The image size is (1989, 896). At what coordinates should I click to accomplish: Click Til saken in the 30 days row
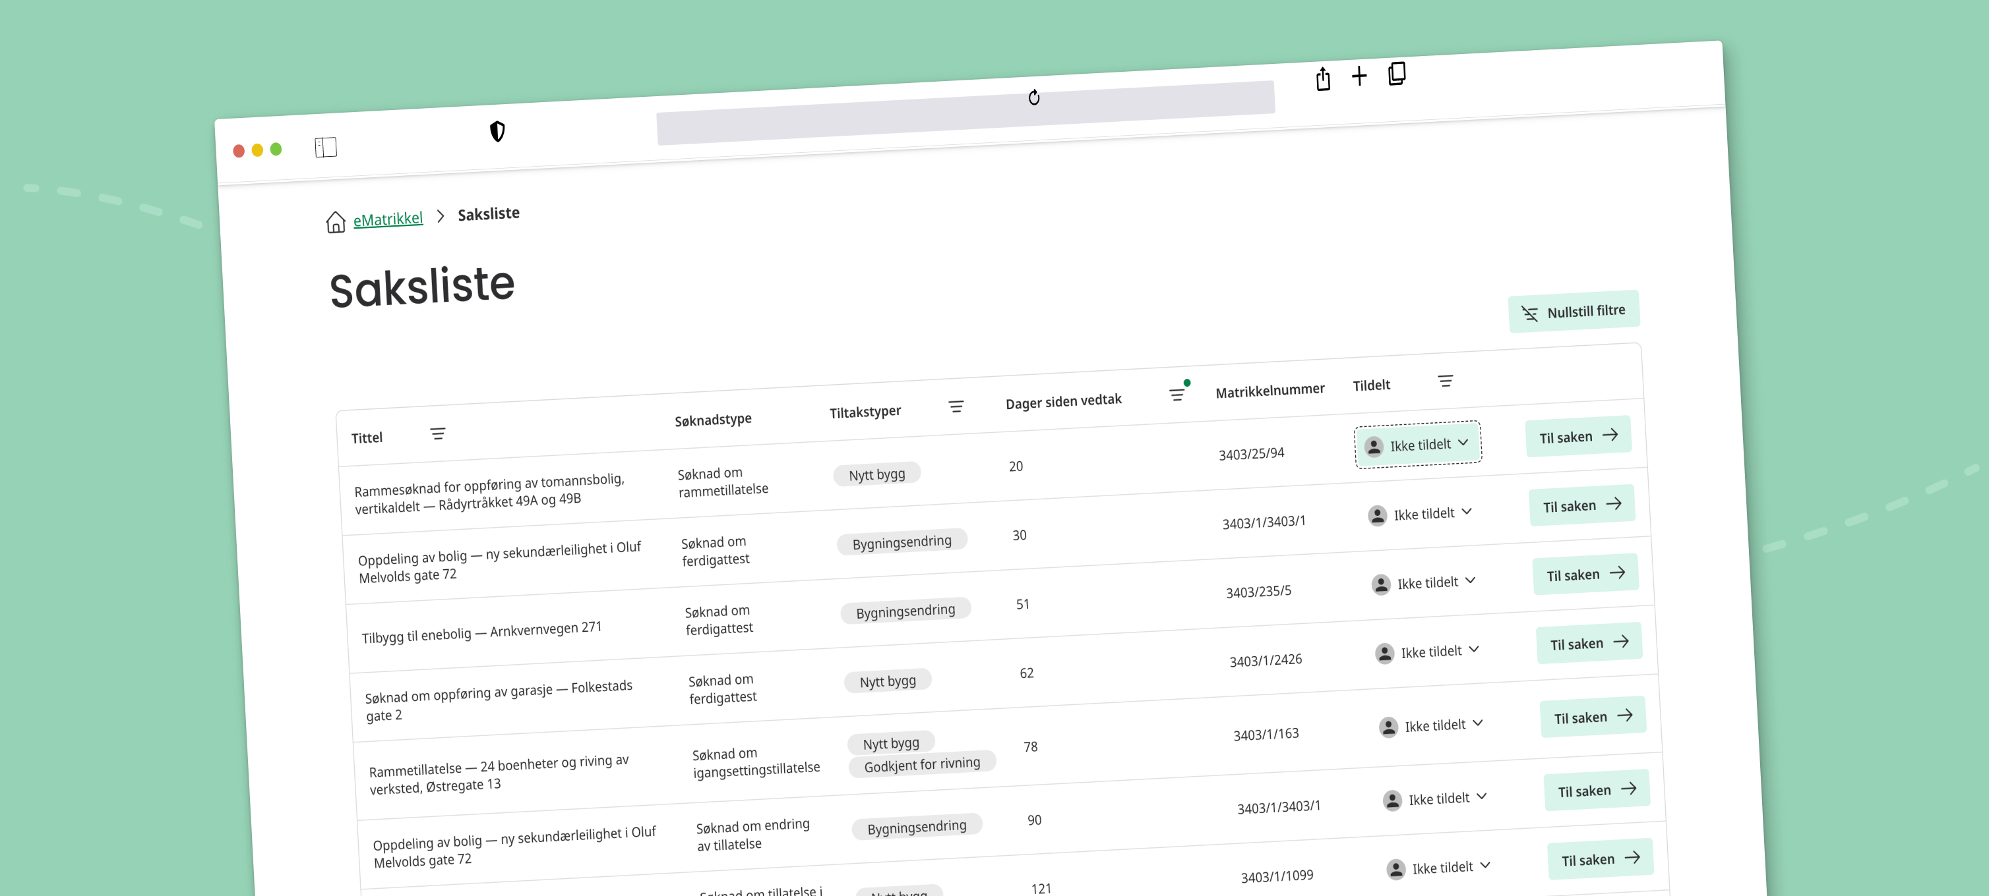pos(1582,505)
